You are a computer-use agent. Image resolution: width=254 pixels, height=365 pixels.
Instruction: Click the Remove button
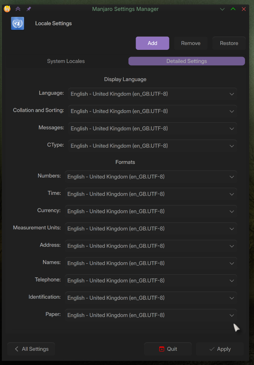coord(191,43)
